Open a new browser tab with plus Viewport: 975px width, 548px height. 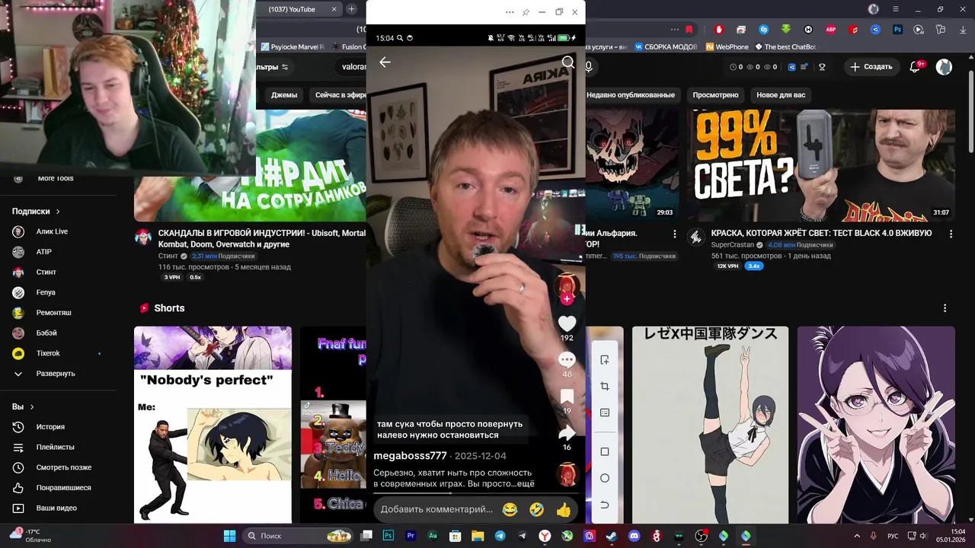[351, 9]
